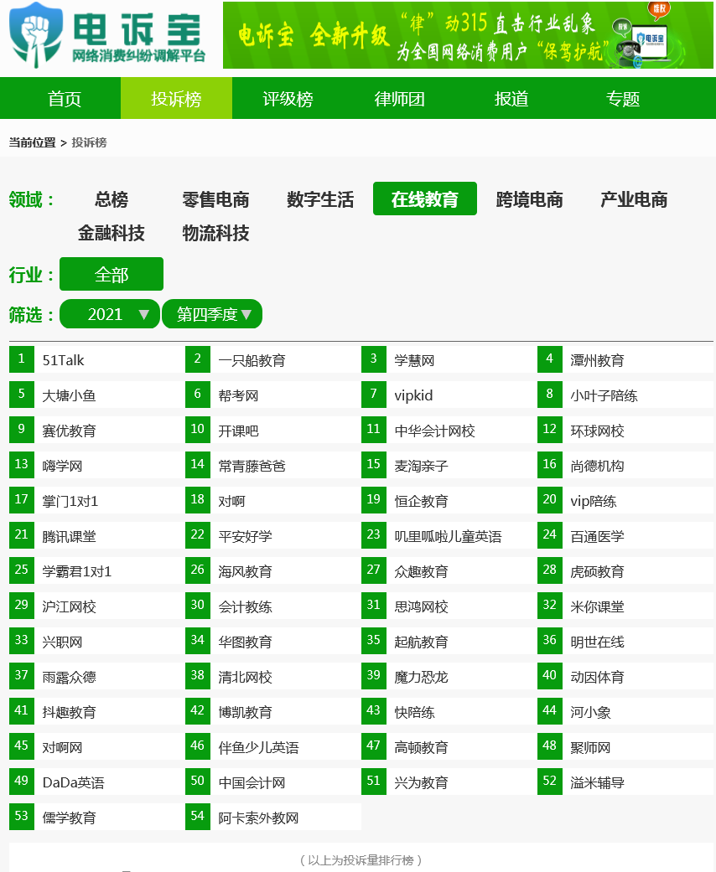Open the year 2021 dropdown
The image size is (716, 872).
[110, 314]
